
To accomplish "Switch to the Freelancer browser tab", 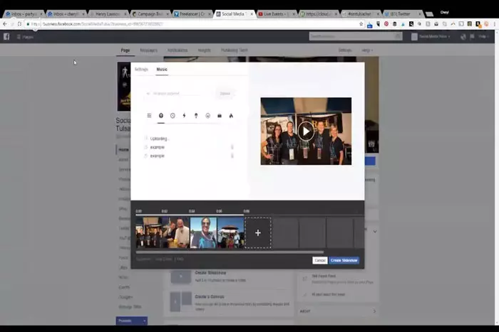I will pyautogui.click(x=192, y=14).
